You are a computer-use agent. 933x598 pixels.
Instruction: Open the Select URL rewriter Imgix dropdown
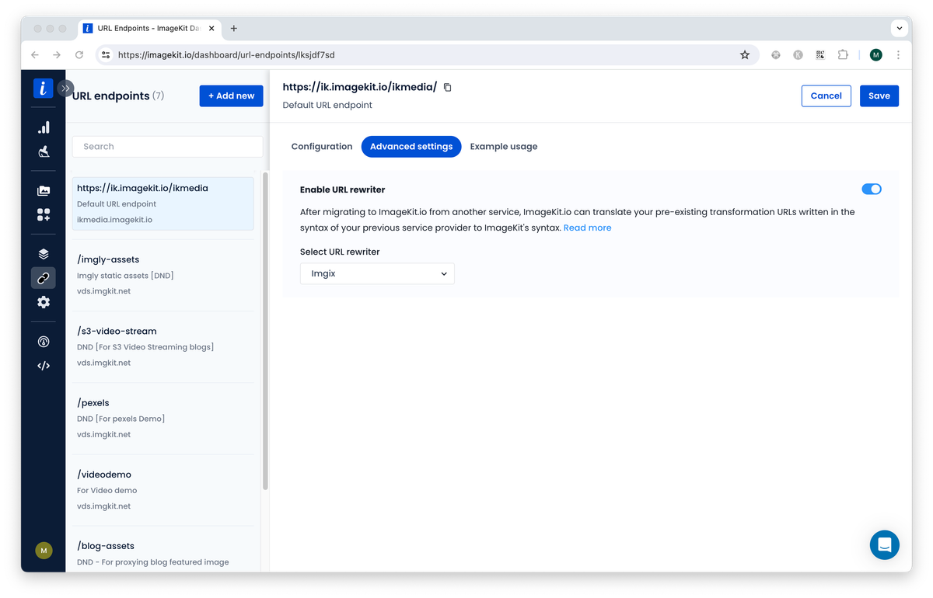click(377, 273)
